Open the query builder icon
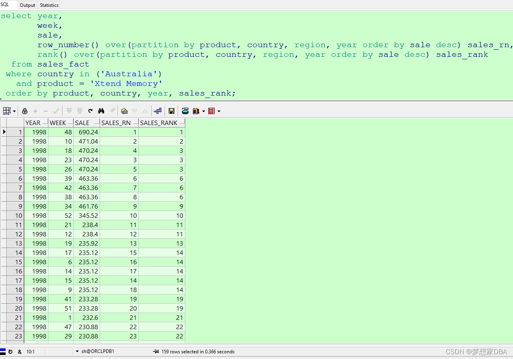The width and height of the screenshot is (513, 359). click(x=157, y=111)
